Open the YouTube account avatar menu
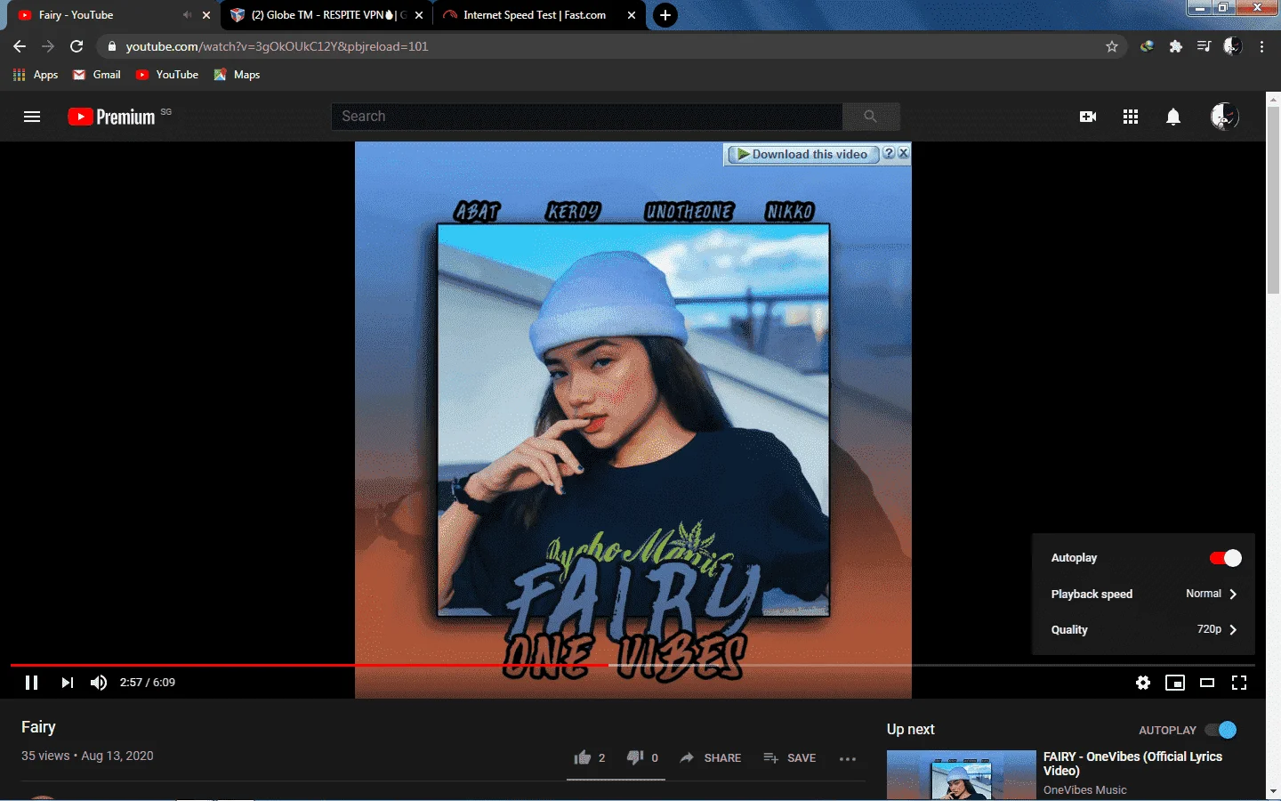 pos(1224,117)
